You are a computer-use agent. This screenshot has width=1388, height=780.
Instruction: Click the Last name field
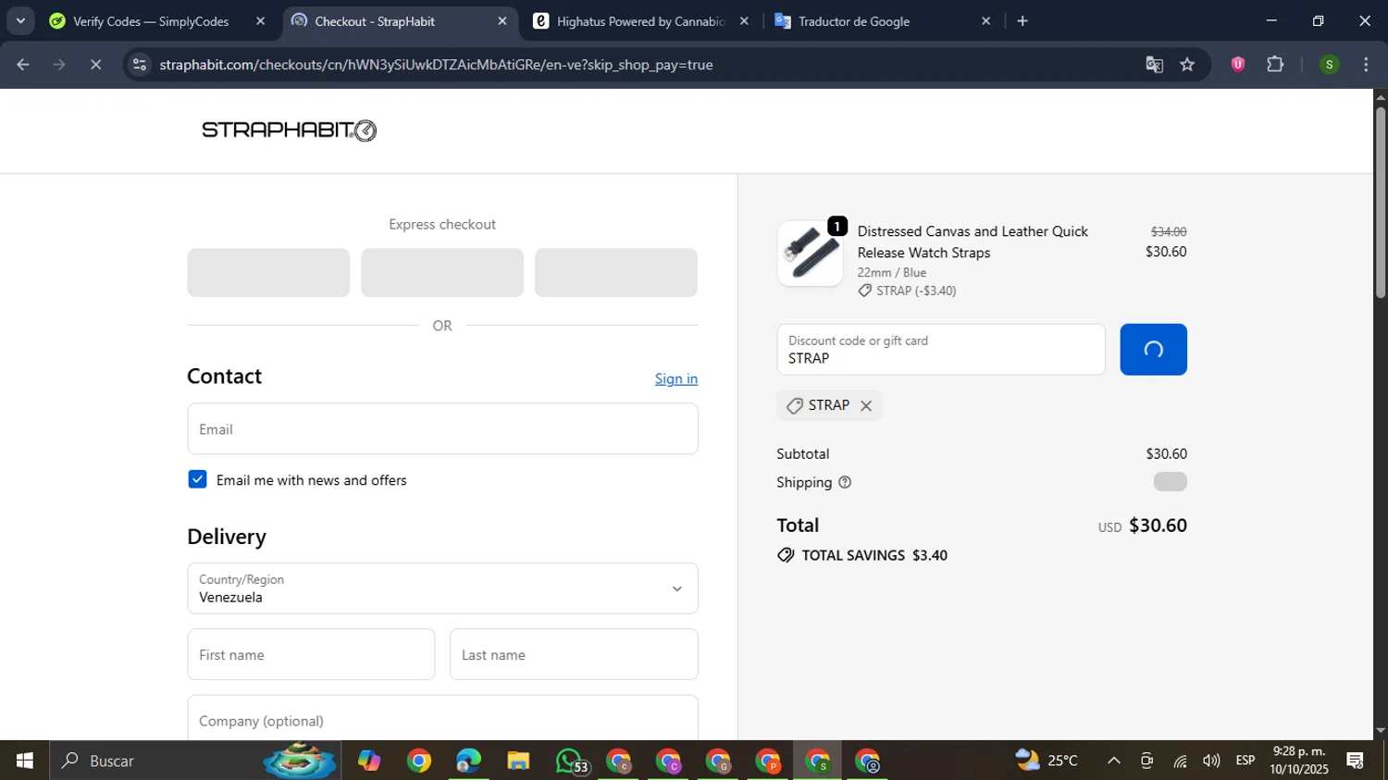click(574, 655)
